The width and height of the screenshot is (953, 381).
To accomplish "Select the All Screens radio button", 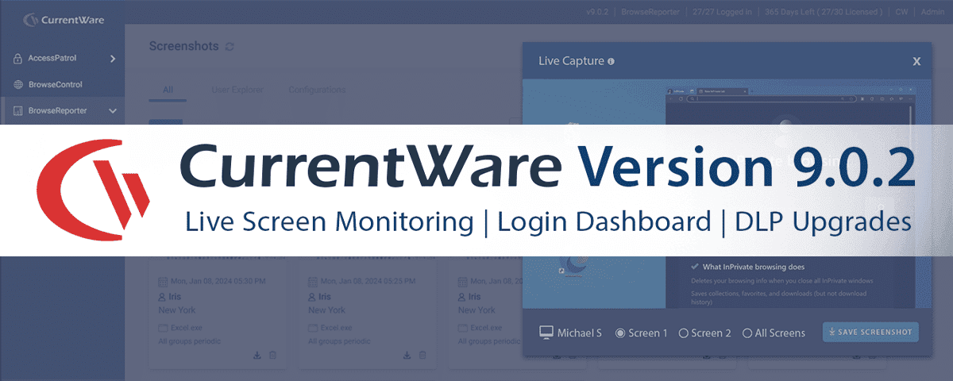I will click(747, 333).
